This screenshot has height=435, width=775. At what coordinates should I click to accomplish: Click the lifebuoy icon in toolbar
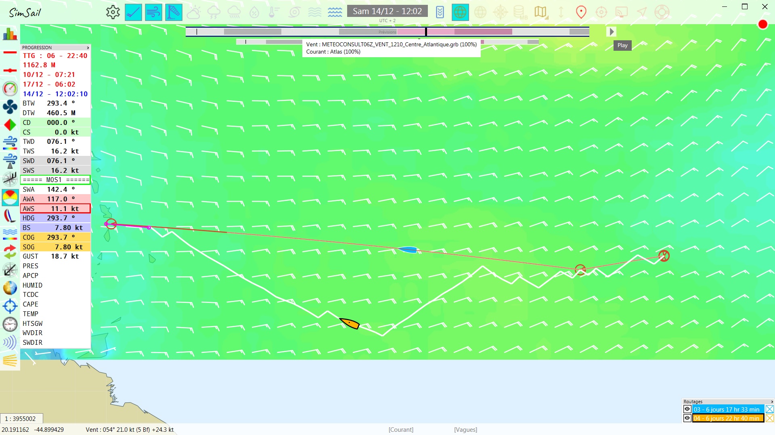pyautogui.click(x=662, y=12)
